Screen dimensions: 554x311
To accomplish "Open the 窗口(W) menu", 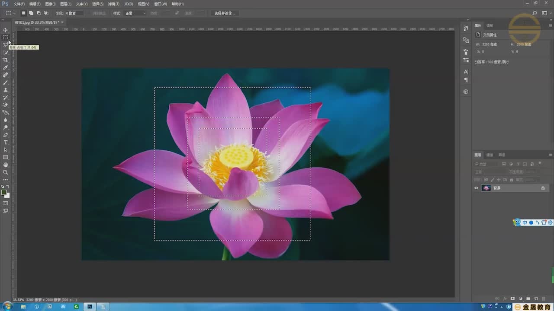I will click(x=161, y=4).
